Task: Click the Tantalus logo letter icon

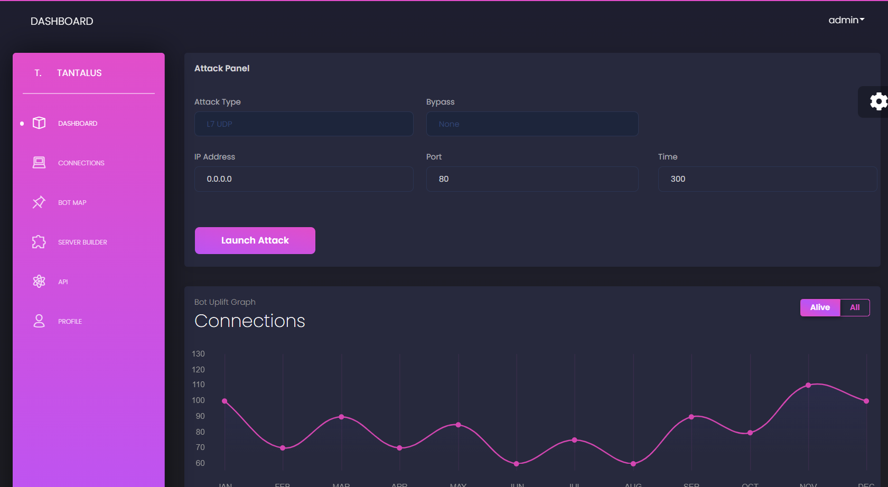Action: click(x=37, y=72)
